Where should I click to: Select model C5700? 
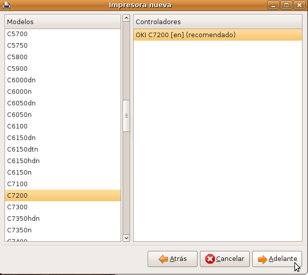click(x=63, y=34)
